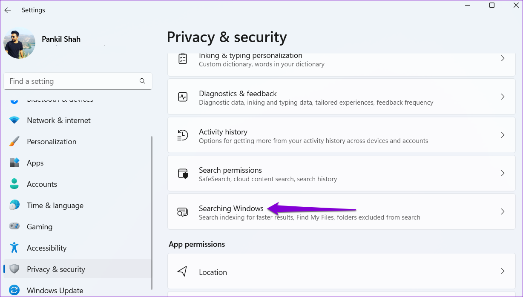The height and width of the screenshot is (297, 523).
Task: Click the Activity history clock icon
Action: coord(183,135)
